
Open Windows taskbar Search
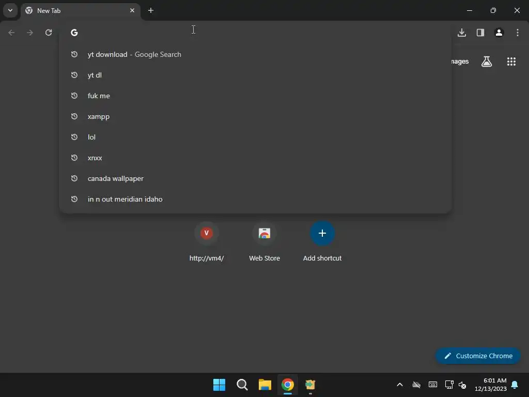242,385
